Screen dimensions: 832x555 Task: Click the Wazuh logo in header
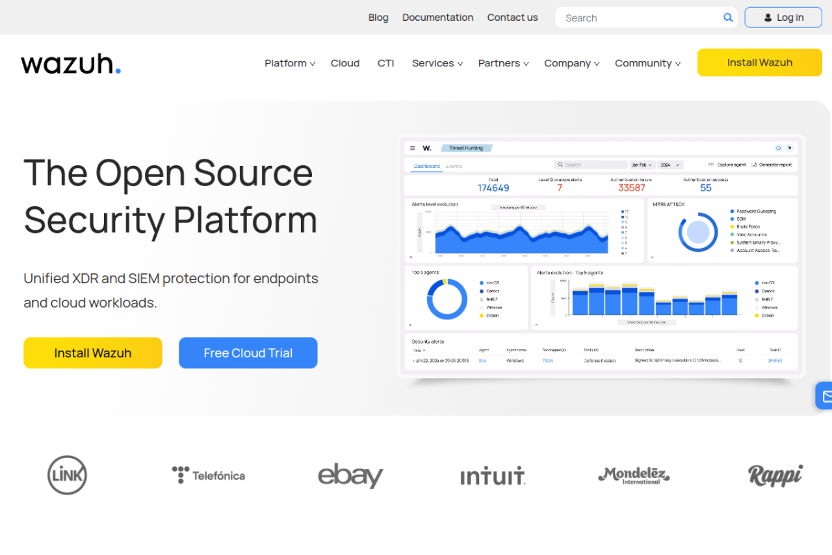[71, 64]
